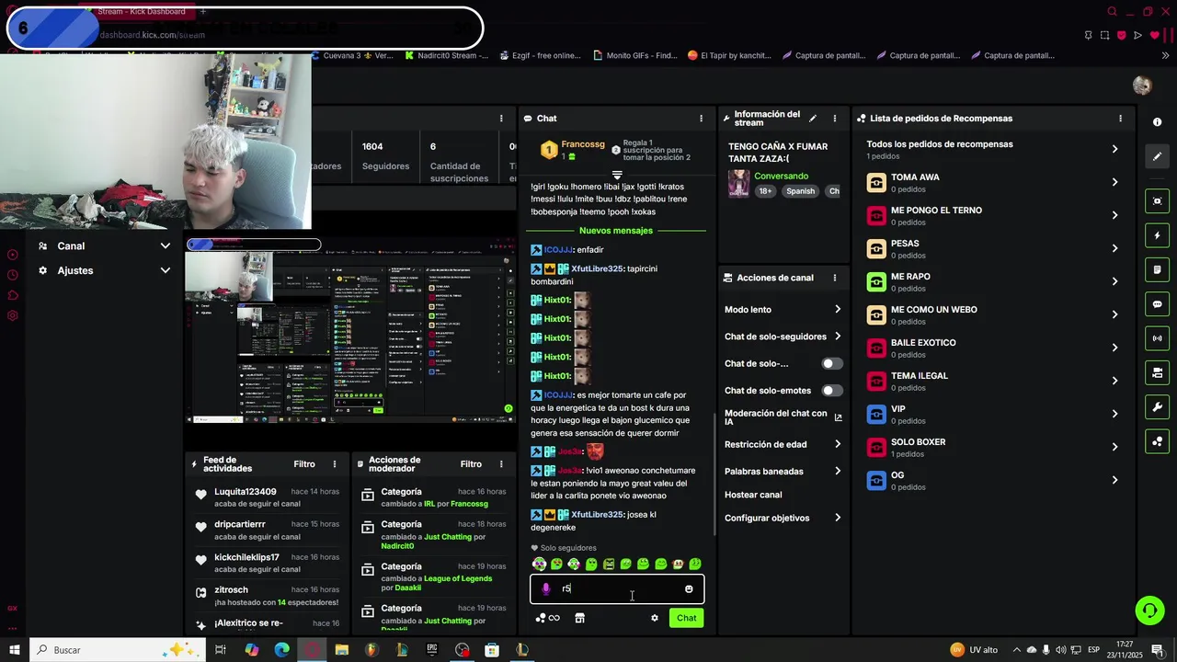Click the chat bubble icon in right sidebar
This screenshot has height=662, width=1177.
click(1157, 304)
